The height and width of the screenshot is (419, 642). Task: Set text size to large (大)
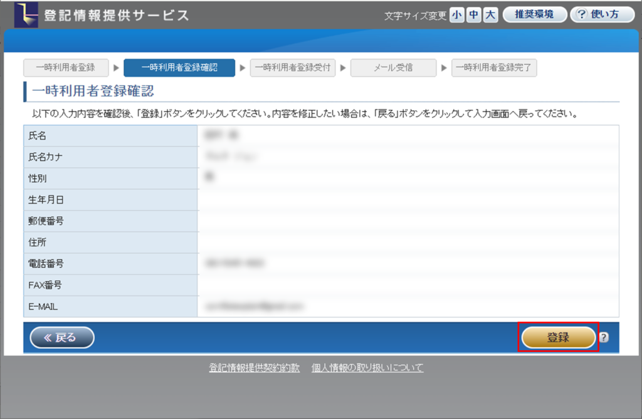(490, 15)
